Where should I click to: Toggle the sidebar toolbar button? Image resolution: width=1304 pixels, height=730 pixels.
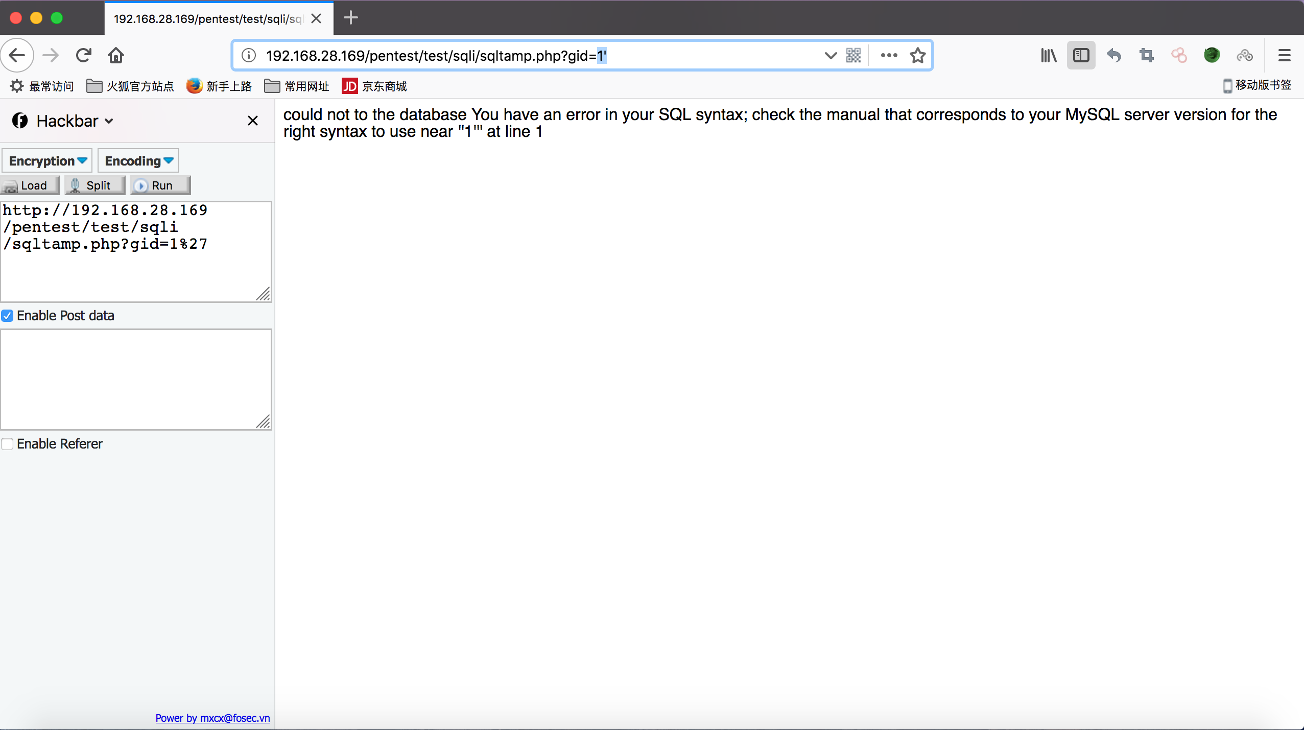(1081, 55)
